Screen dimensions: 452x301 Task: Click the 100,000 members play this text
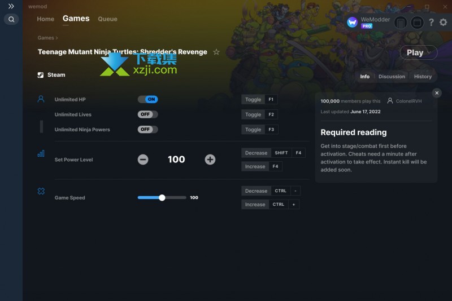(x=350, y=101)
